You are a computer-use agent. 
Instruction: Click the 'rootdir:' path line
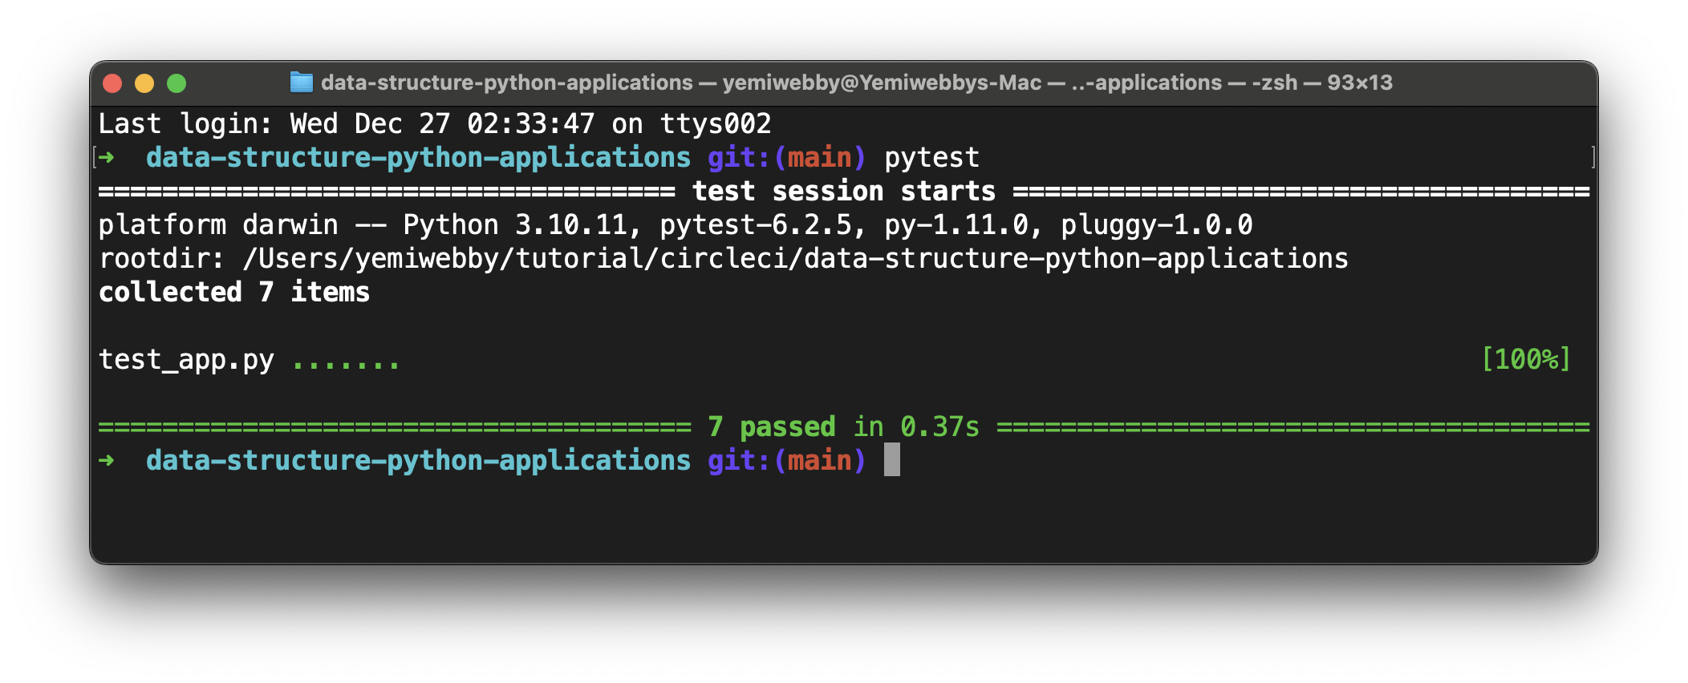point(724,259)
